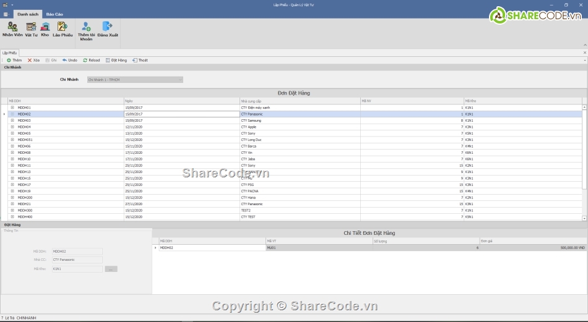Viewport: 588px width, 322px height.
Task: Open the Lập Phiếu ribbon icon
Action: 63,29
